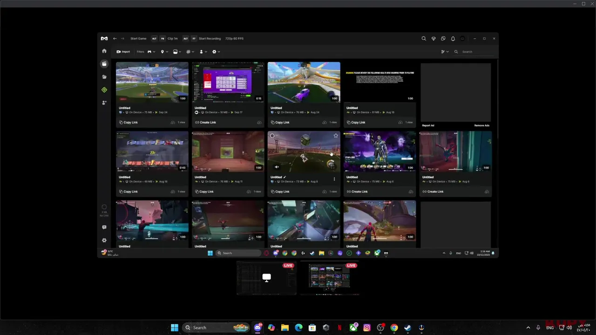Click the Remove Ads link

(481, 126)
